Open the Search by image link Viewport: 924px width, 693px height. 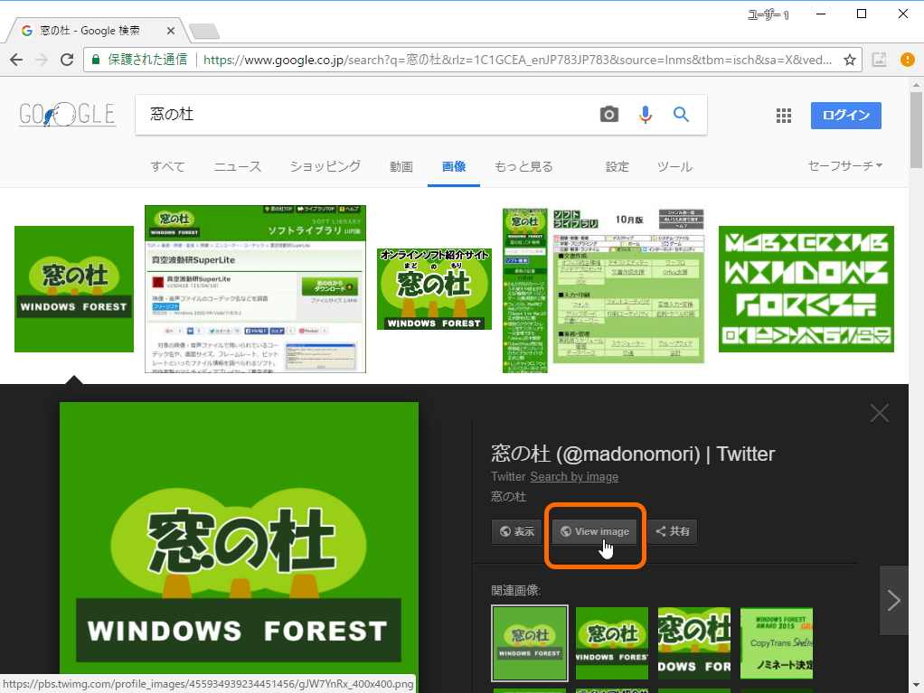pyautogui.click(x=574, y=476)
